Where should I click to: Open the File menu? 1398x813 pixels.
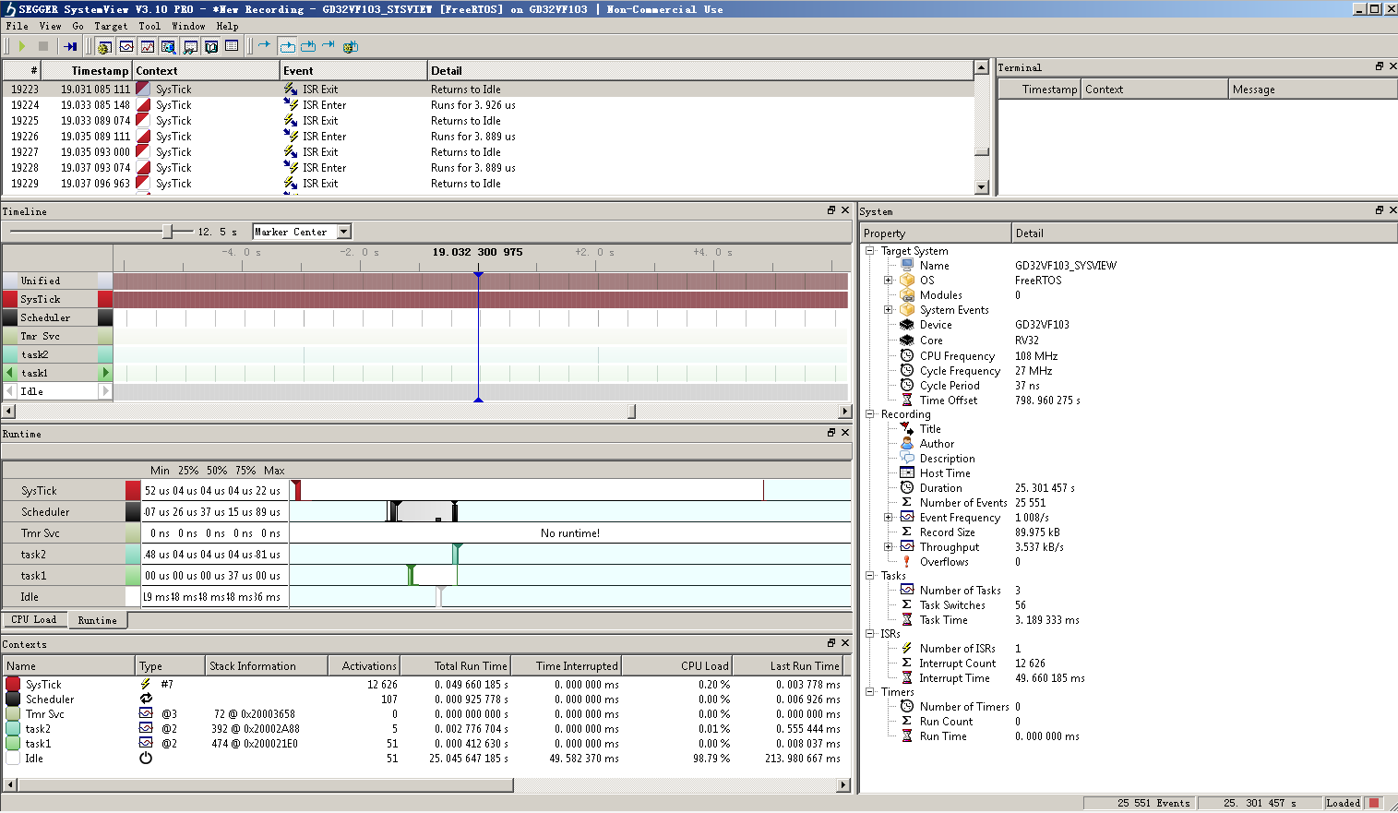pos(18,26)
